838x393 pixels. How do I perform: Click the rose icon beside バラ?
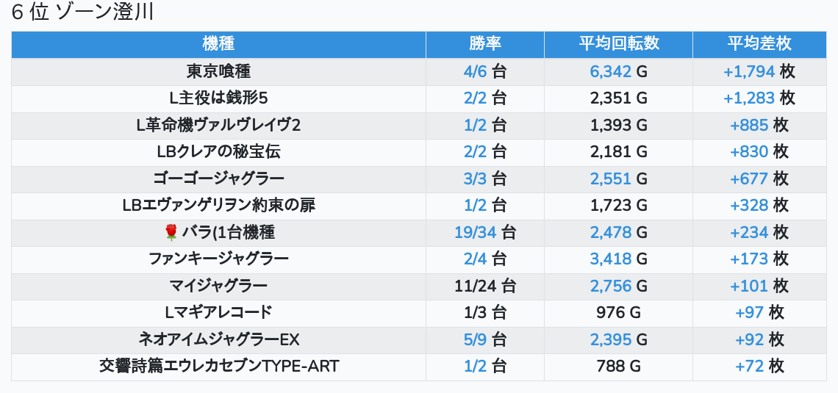pyautogui.click(x=171, y=233)
